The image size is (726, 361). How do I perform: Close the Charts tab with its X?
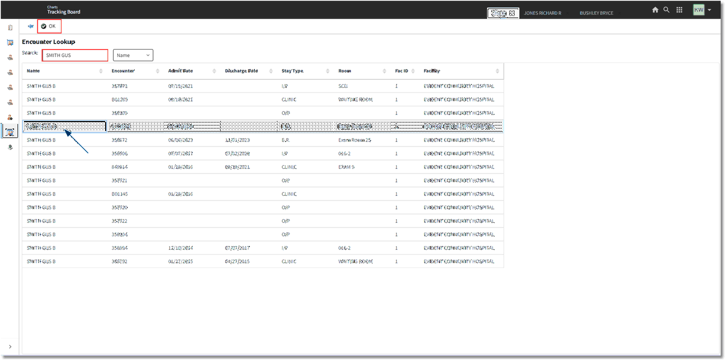click(x=512, y=13)
